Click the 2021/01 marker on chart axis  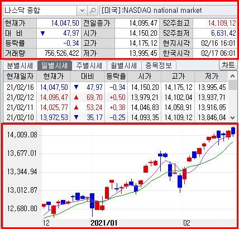(x=104, y=223)
